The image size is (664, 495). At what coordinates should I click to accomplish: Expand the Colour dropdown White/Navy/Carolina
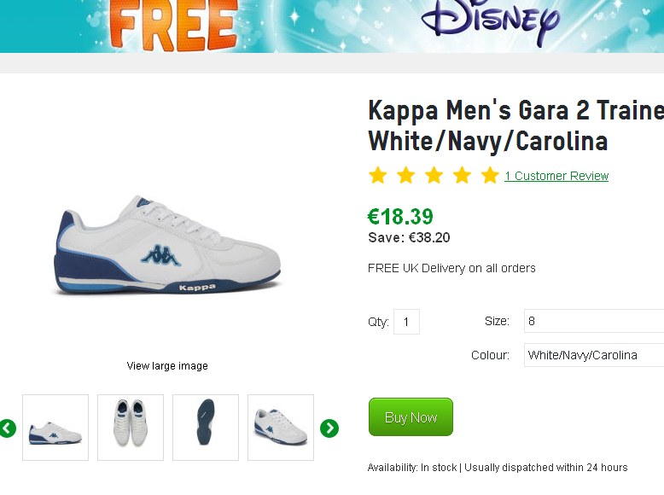click(x=594, y=355)
